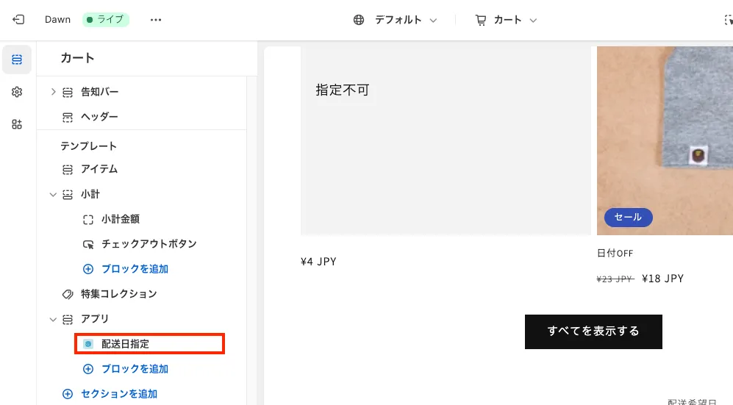Click the gray shirt product thumbnail

[x=665, y=140]
